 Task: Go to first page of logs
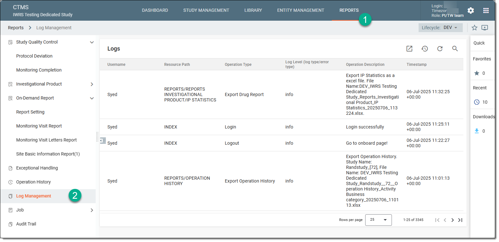(437, 220)
